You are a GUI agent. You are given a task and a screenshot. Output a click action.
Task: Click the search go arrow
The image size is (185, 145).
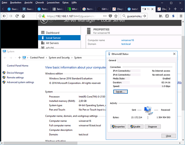144,16
